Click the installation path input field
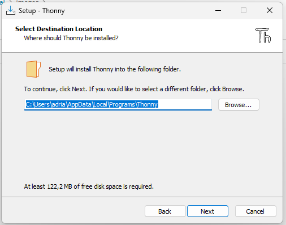The image size is (286, 225). (x=118, y=104)
